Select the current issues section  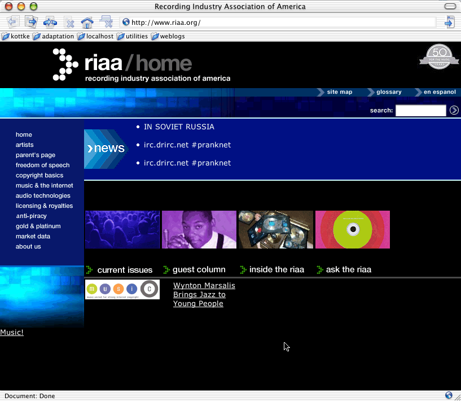pos(124,270)
